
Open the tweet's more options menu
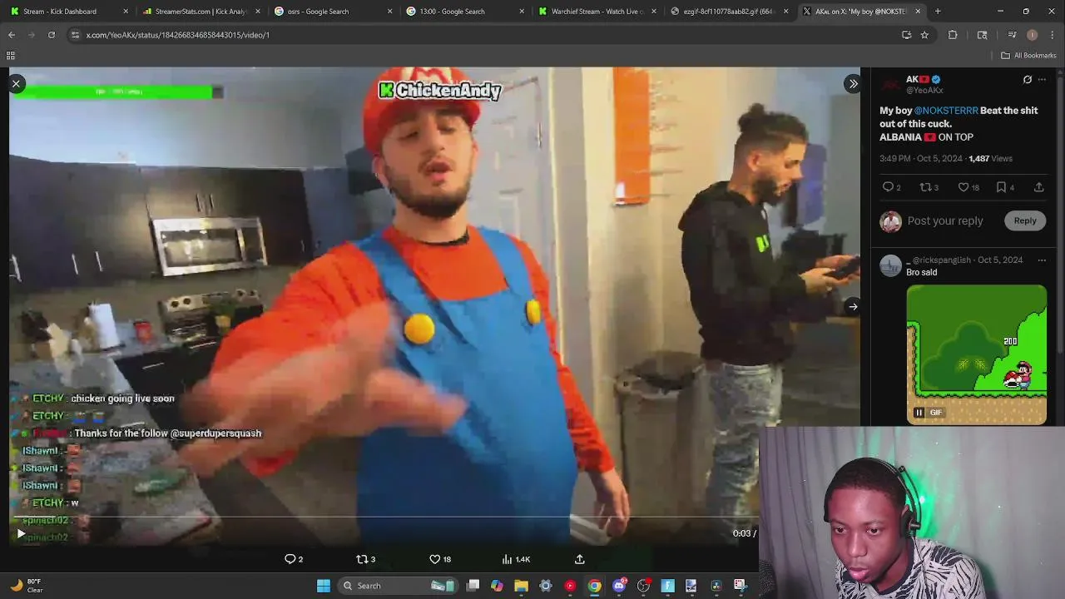click(1042, 80)
